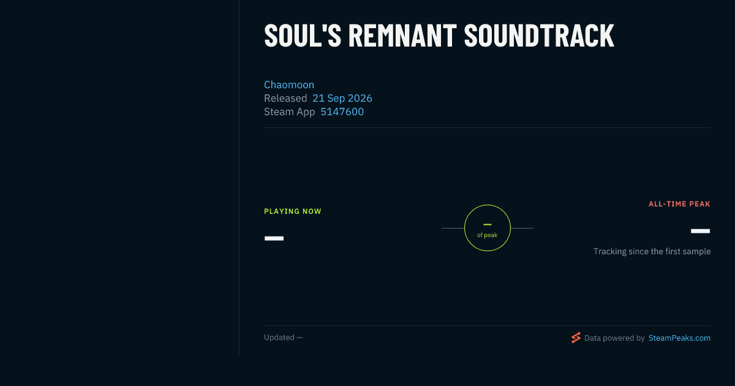Screen dimensions: 735x386
Task: Click the playing now count placeholder dash
Action: tap(274, 238)
